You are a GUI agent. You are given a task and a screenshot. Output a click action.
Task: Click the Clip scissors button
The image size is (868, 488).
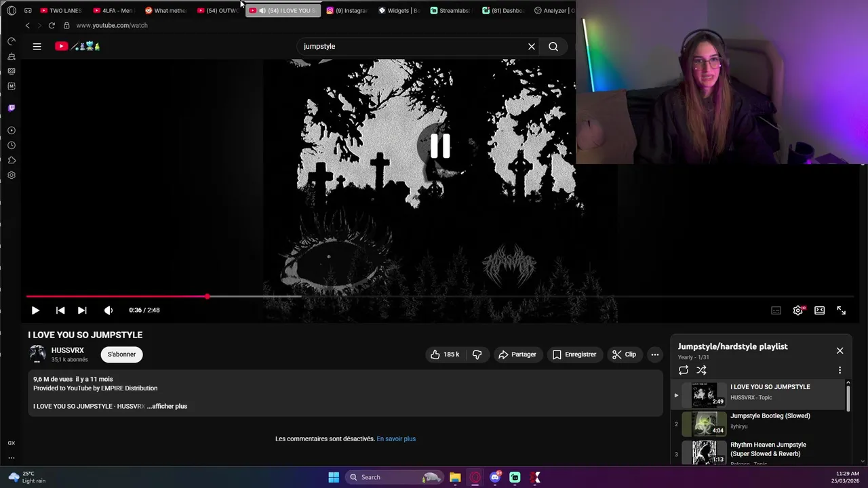click(624, 354)
